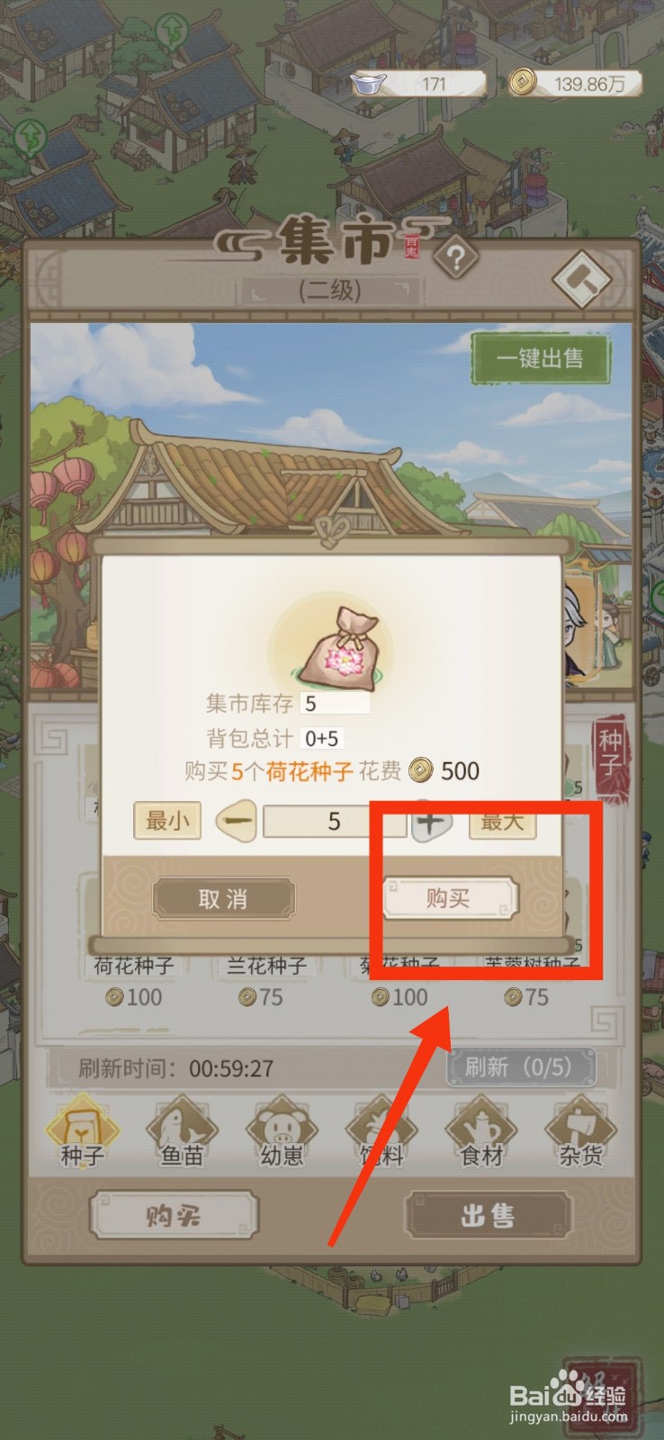This screenshot has width=664, height=1440.
Task: Confirm purchase with the 购买 dialog button
Action: pyautogui.click(x=450, y=898)
